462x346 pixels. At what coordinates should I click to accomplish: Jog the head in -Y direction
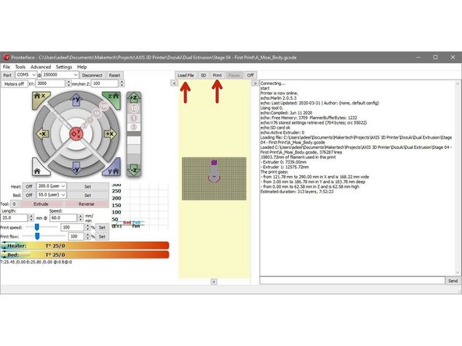point(76,168)
